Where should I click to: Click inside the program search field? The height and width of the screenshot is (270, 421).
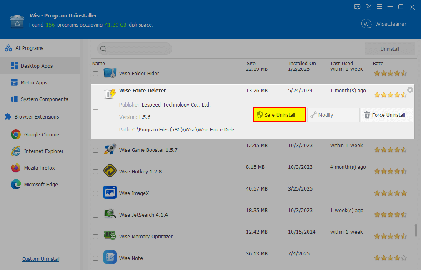135,49
